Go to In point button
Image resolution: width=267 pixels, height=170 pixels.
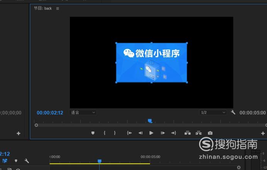(x=129, y=133)
